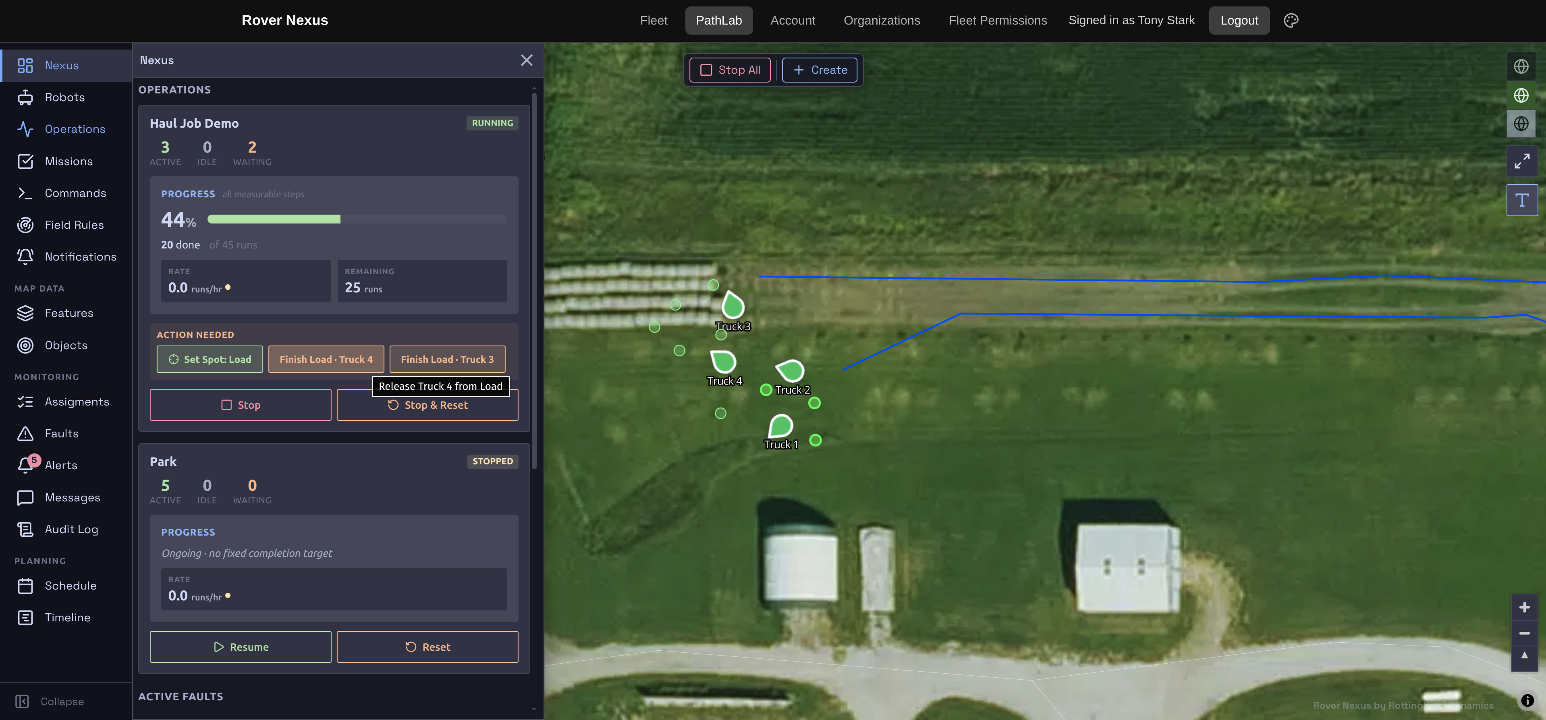Open Field Rules

[x=66, y=225]
